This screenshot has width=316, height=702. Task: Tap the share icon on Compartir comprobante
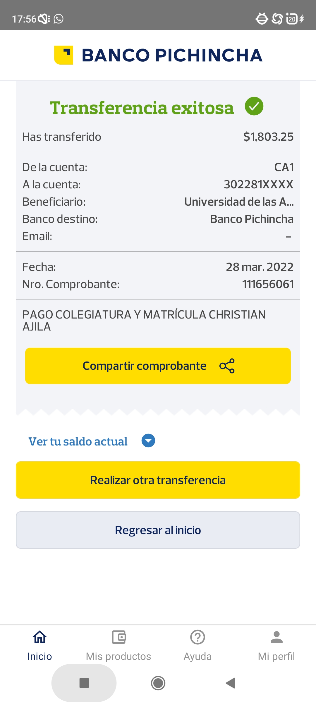(x=227, y=366)
